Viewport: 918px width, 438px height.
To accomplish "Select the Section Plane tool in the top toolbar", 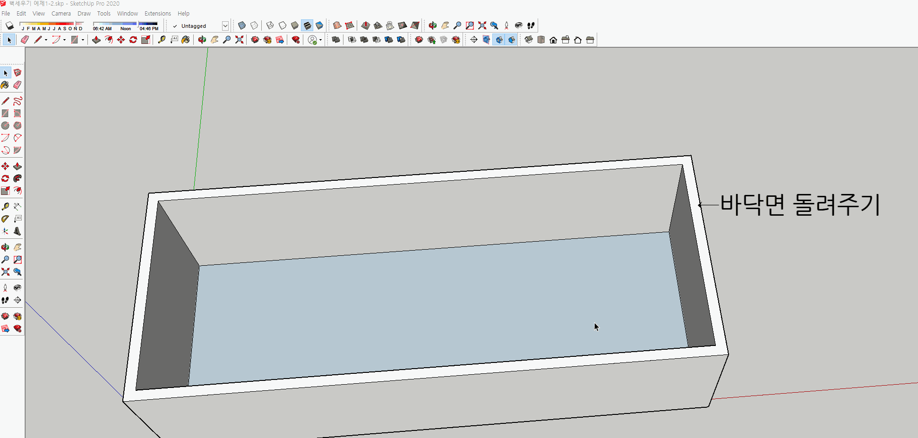I will tap(474, 40).
